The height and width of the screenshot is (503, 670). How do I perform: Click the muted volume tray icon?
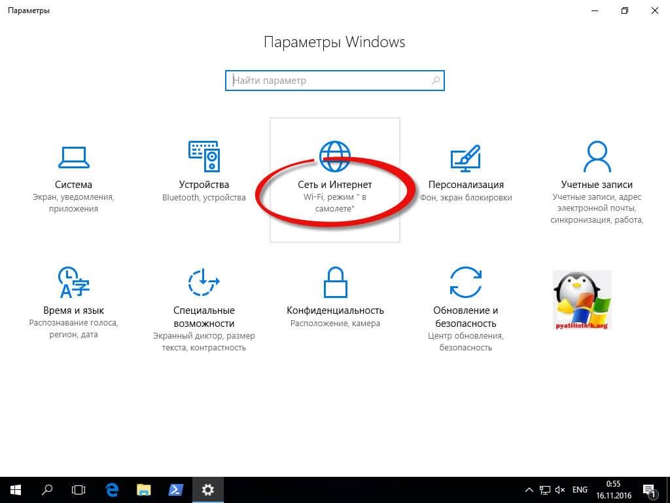click(x=560, y=490)
